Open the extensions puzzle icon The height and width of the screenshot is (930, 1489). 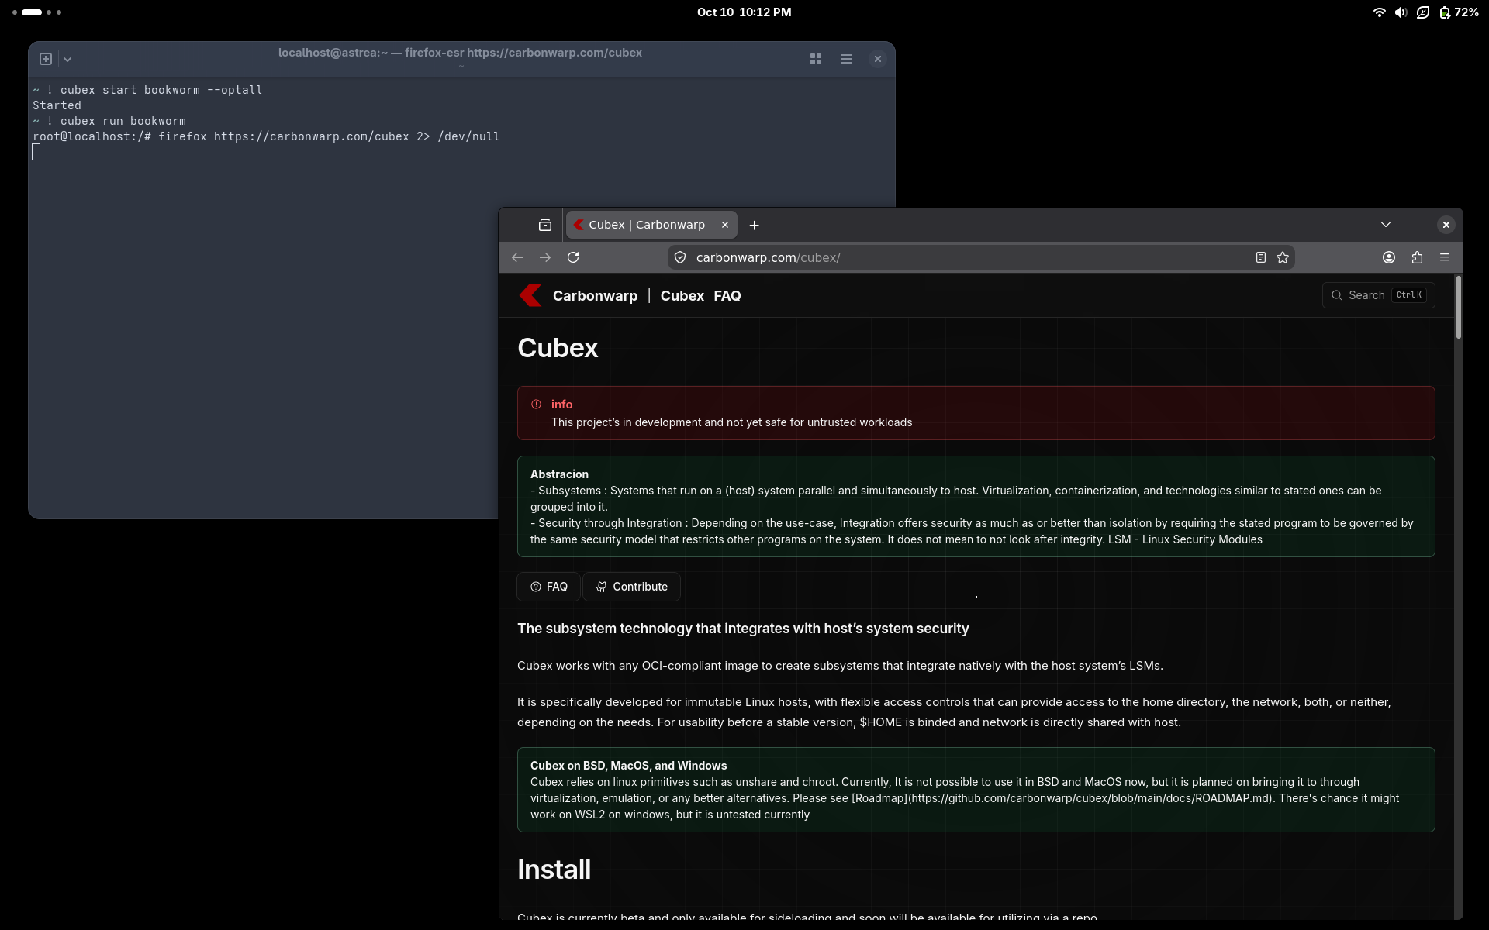1417,257
